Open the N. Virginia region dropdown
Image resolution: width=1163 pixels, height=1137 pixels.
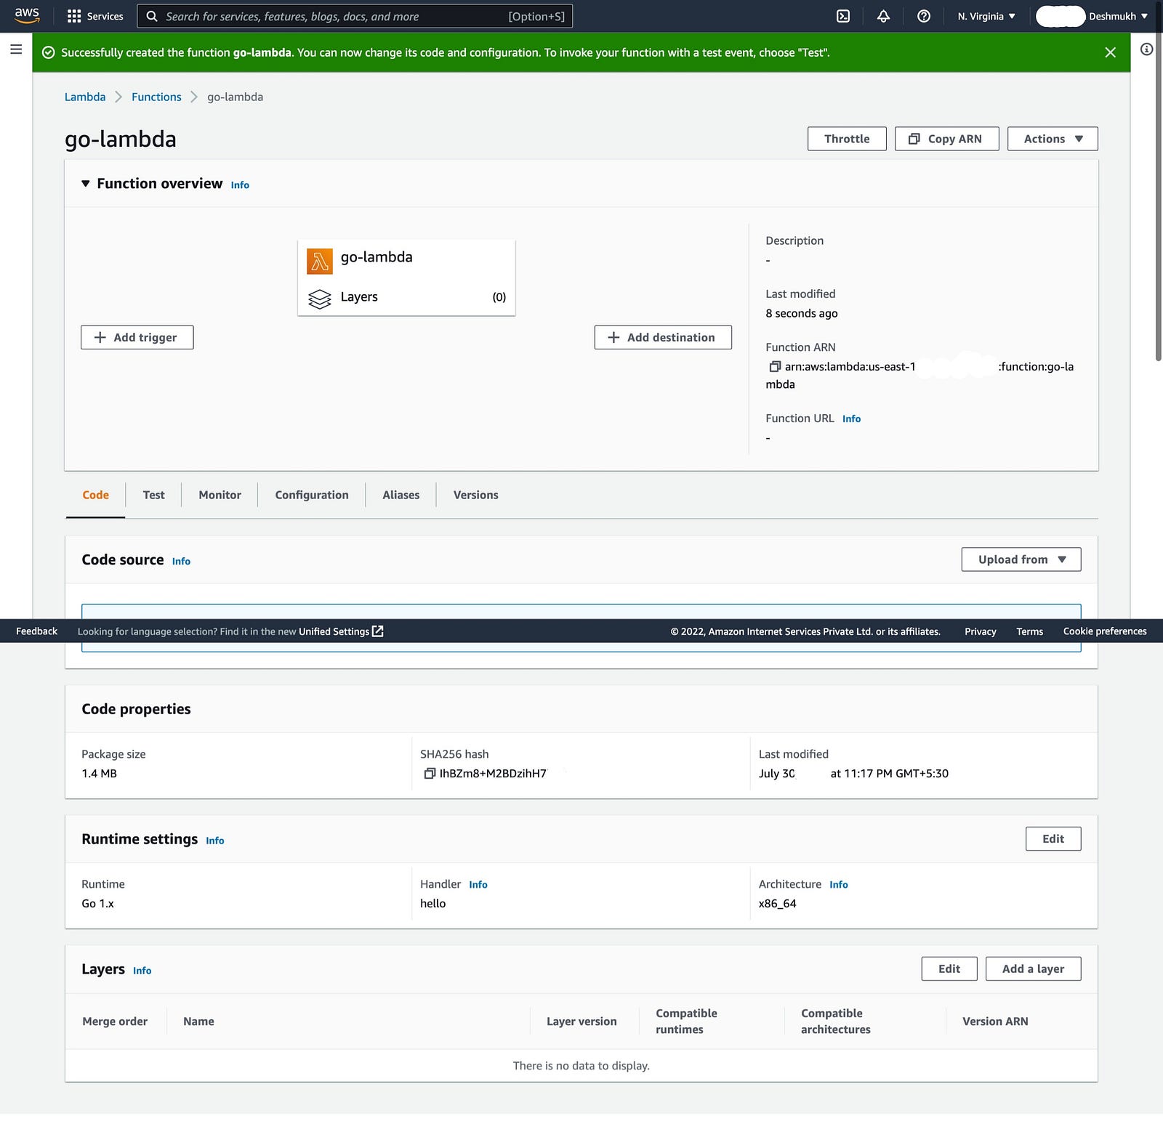pyautogui.click(x=986, y=16)
